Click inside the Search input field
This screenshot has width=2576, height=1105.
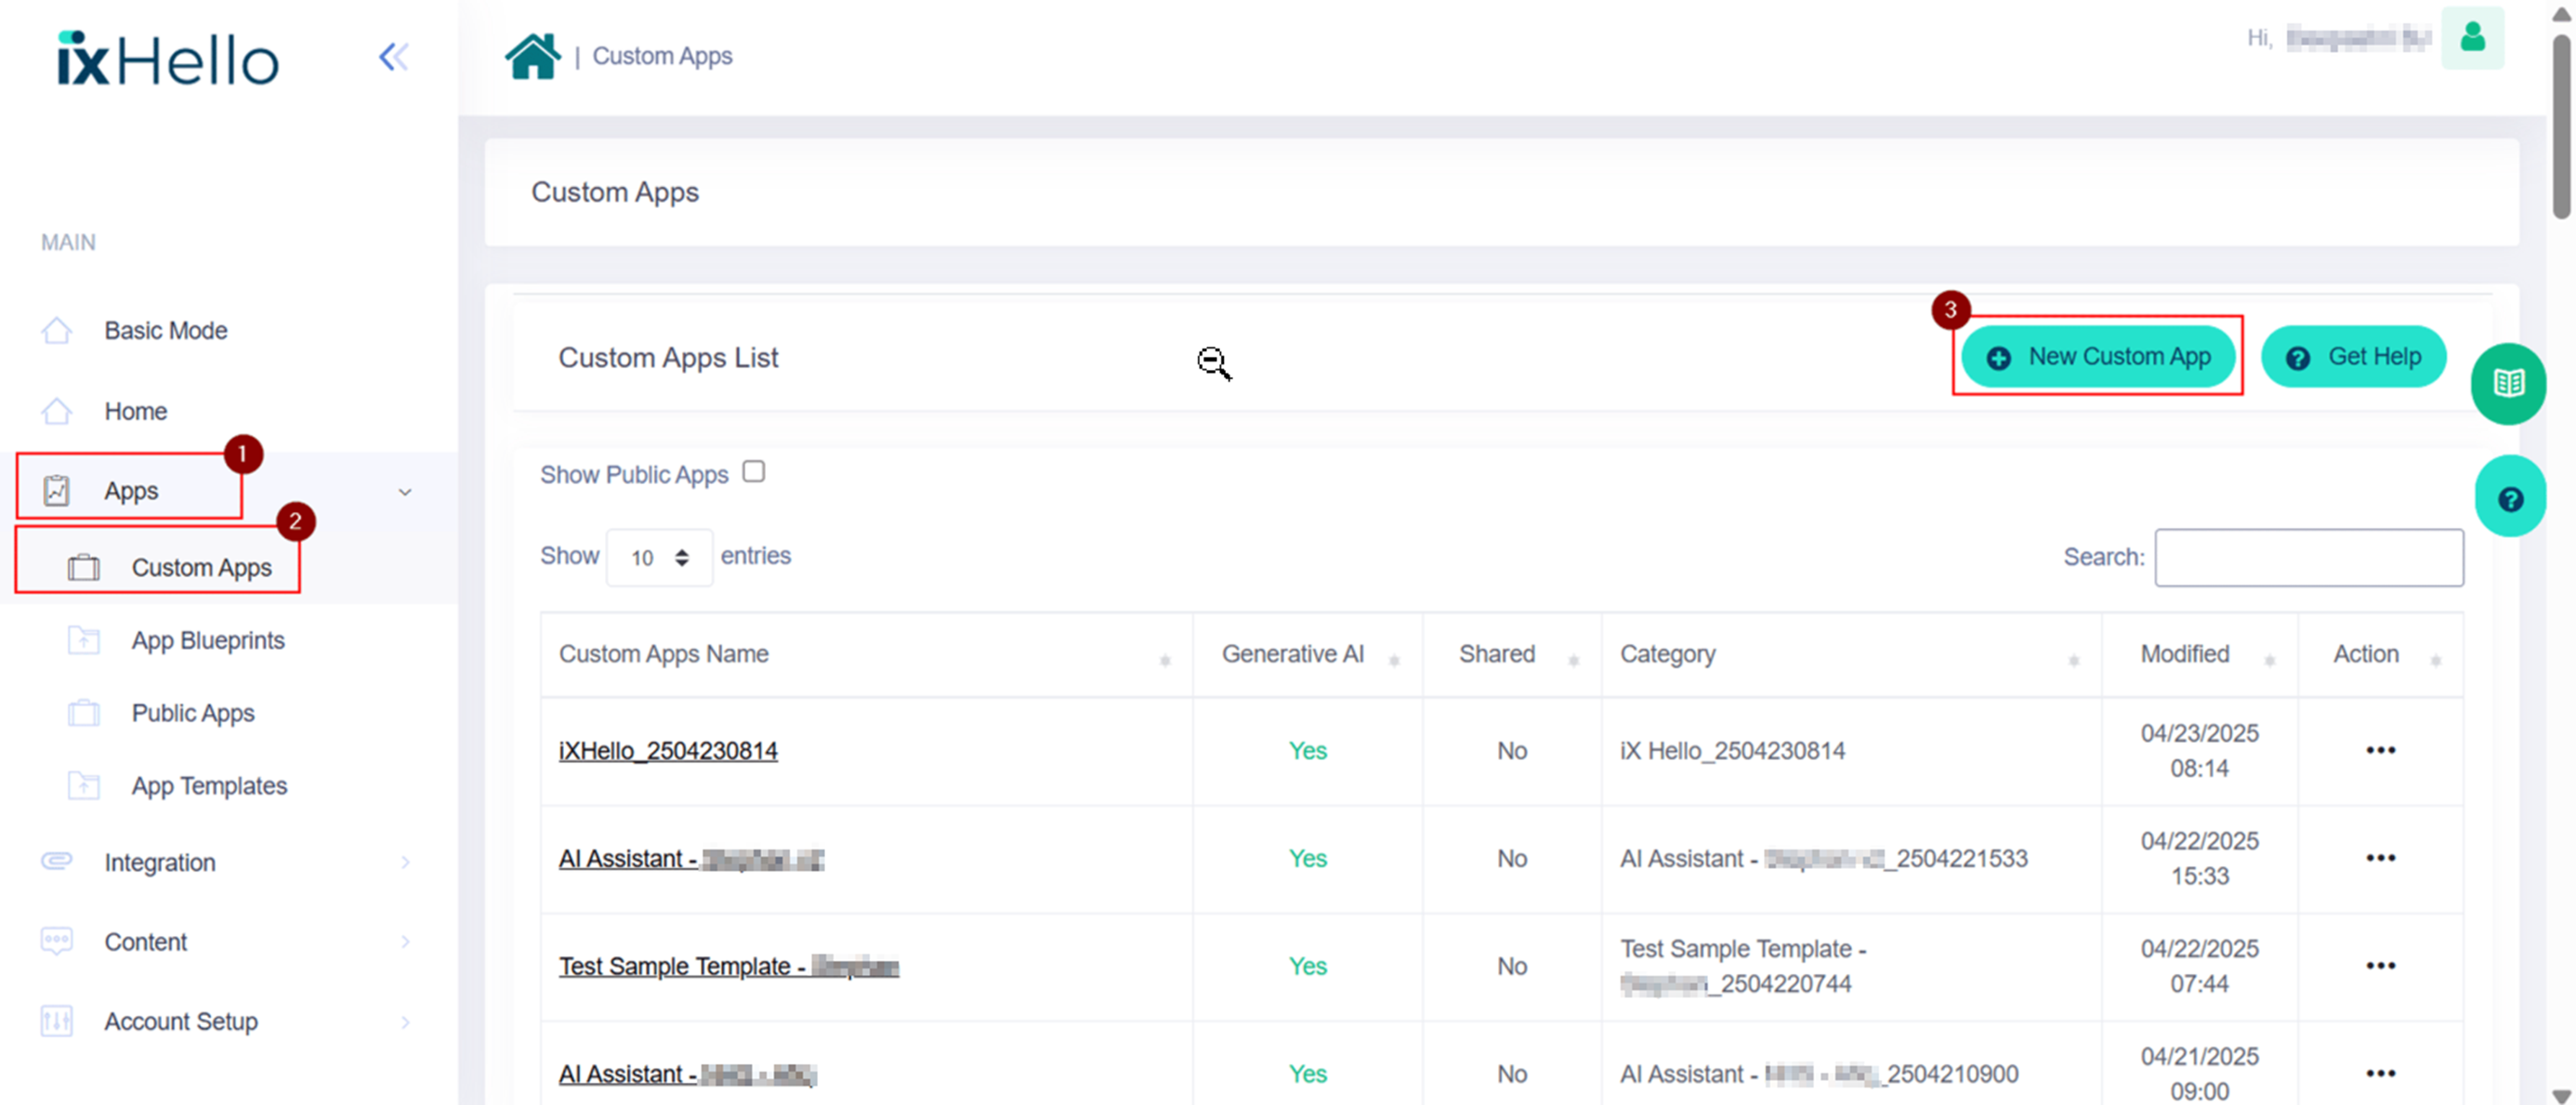2308,557
